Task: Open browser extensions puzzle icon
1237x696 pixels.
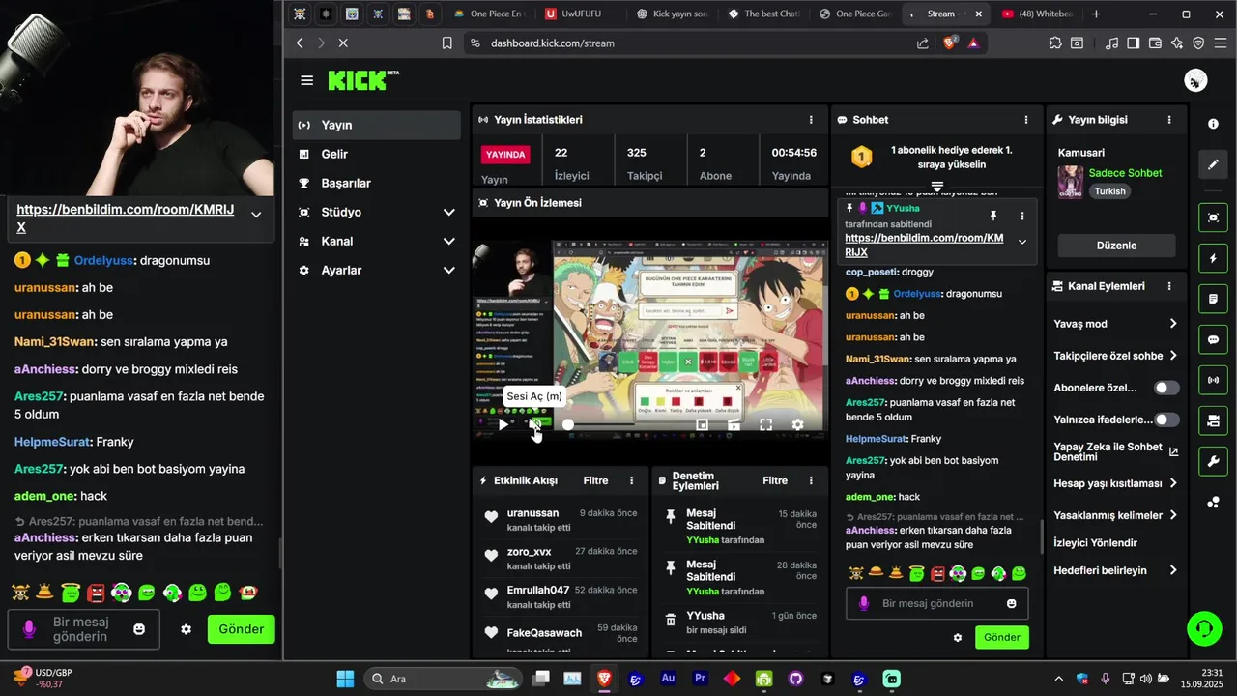Action: click(1055, 43)
